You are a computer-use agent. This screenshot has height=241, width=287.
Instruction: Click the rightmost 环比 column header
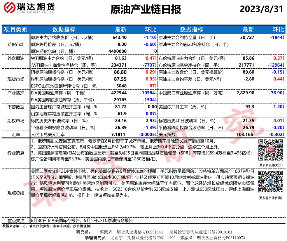(x=278, y=30)
